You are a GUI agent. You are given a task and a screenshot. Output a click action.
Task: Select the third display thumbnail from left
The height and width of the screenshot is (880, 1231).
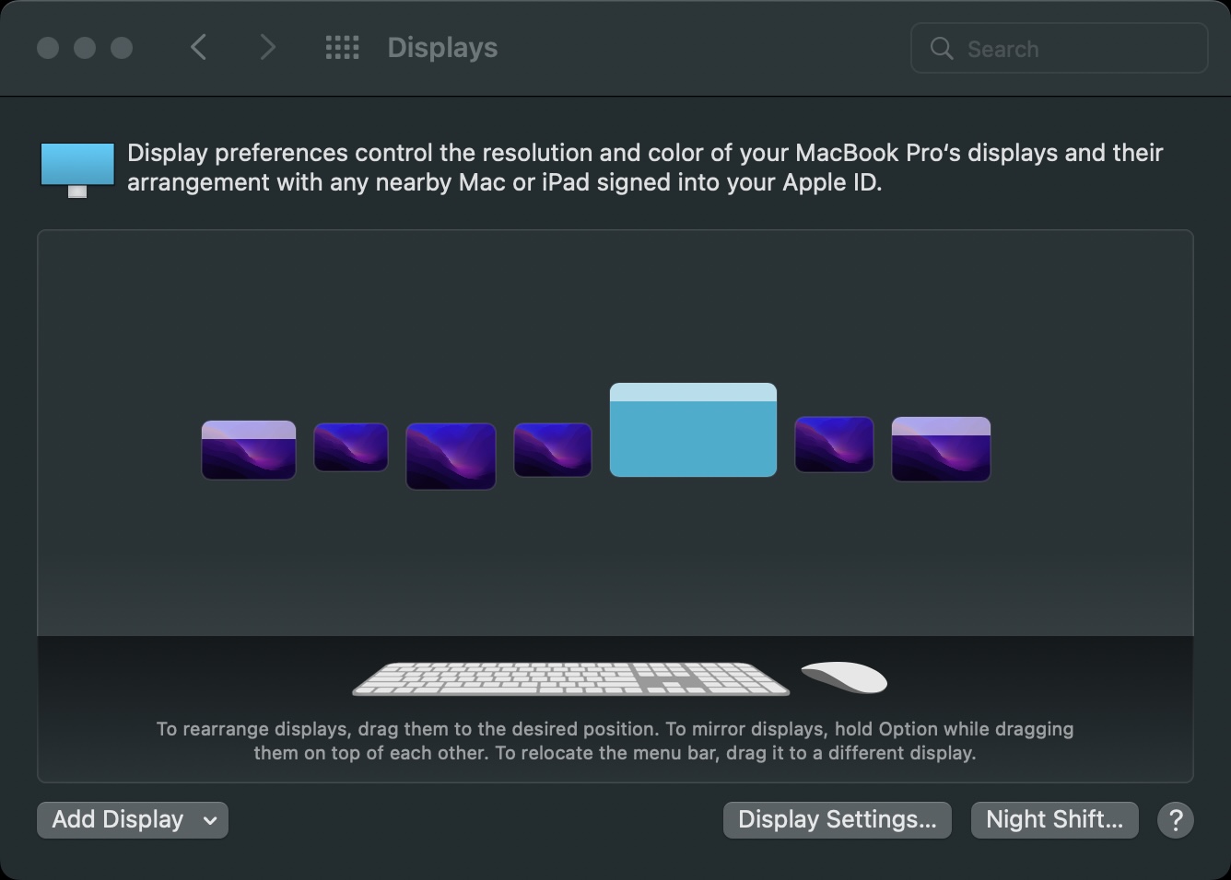(x=451, y=456)
